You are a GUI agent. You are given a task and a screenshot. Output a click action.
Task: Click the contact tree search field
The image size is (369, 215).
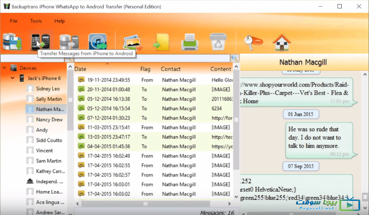[x=32, y=59]
